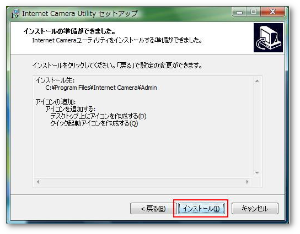Click the インストール先: label in the summary box
The image size is (300, 234).
click(x=55, y=80)
